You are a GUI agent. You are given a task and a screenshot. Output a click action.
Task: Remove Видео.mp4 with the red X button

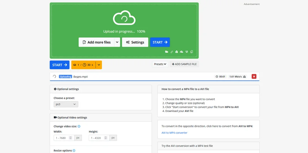[254, 76]
